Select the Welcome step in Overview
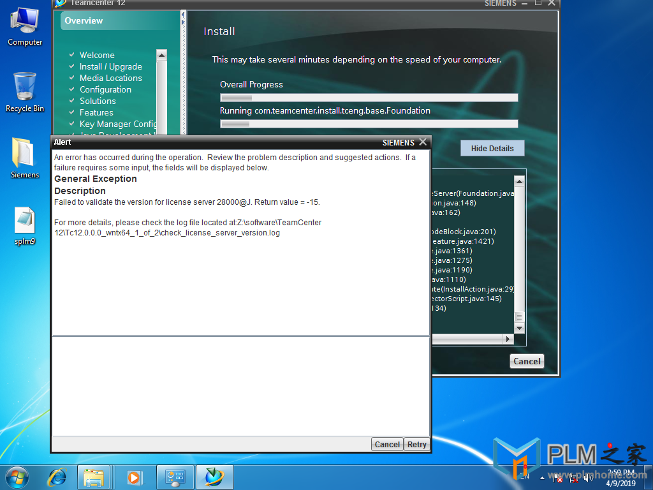Image resolution: width=653 pixels, height=490 pixels. pyautogui.click(x=97, y=55)
